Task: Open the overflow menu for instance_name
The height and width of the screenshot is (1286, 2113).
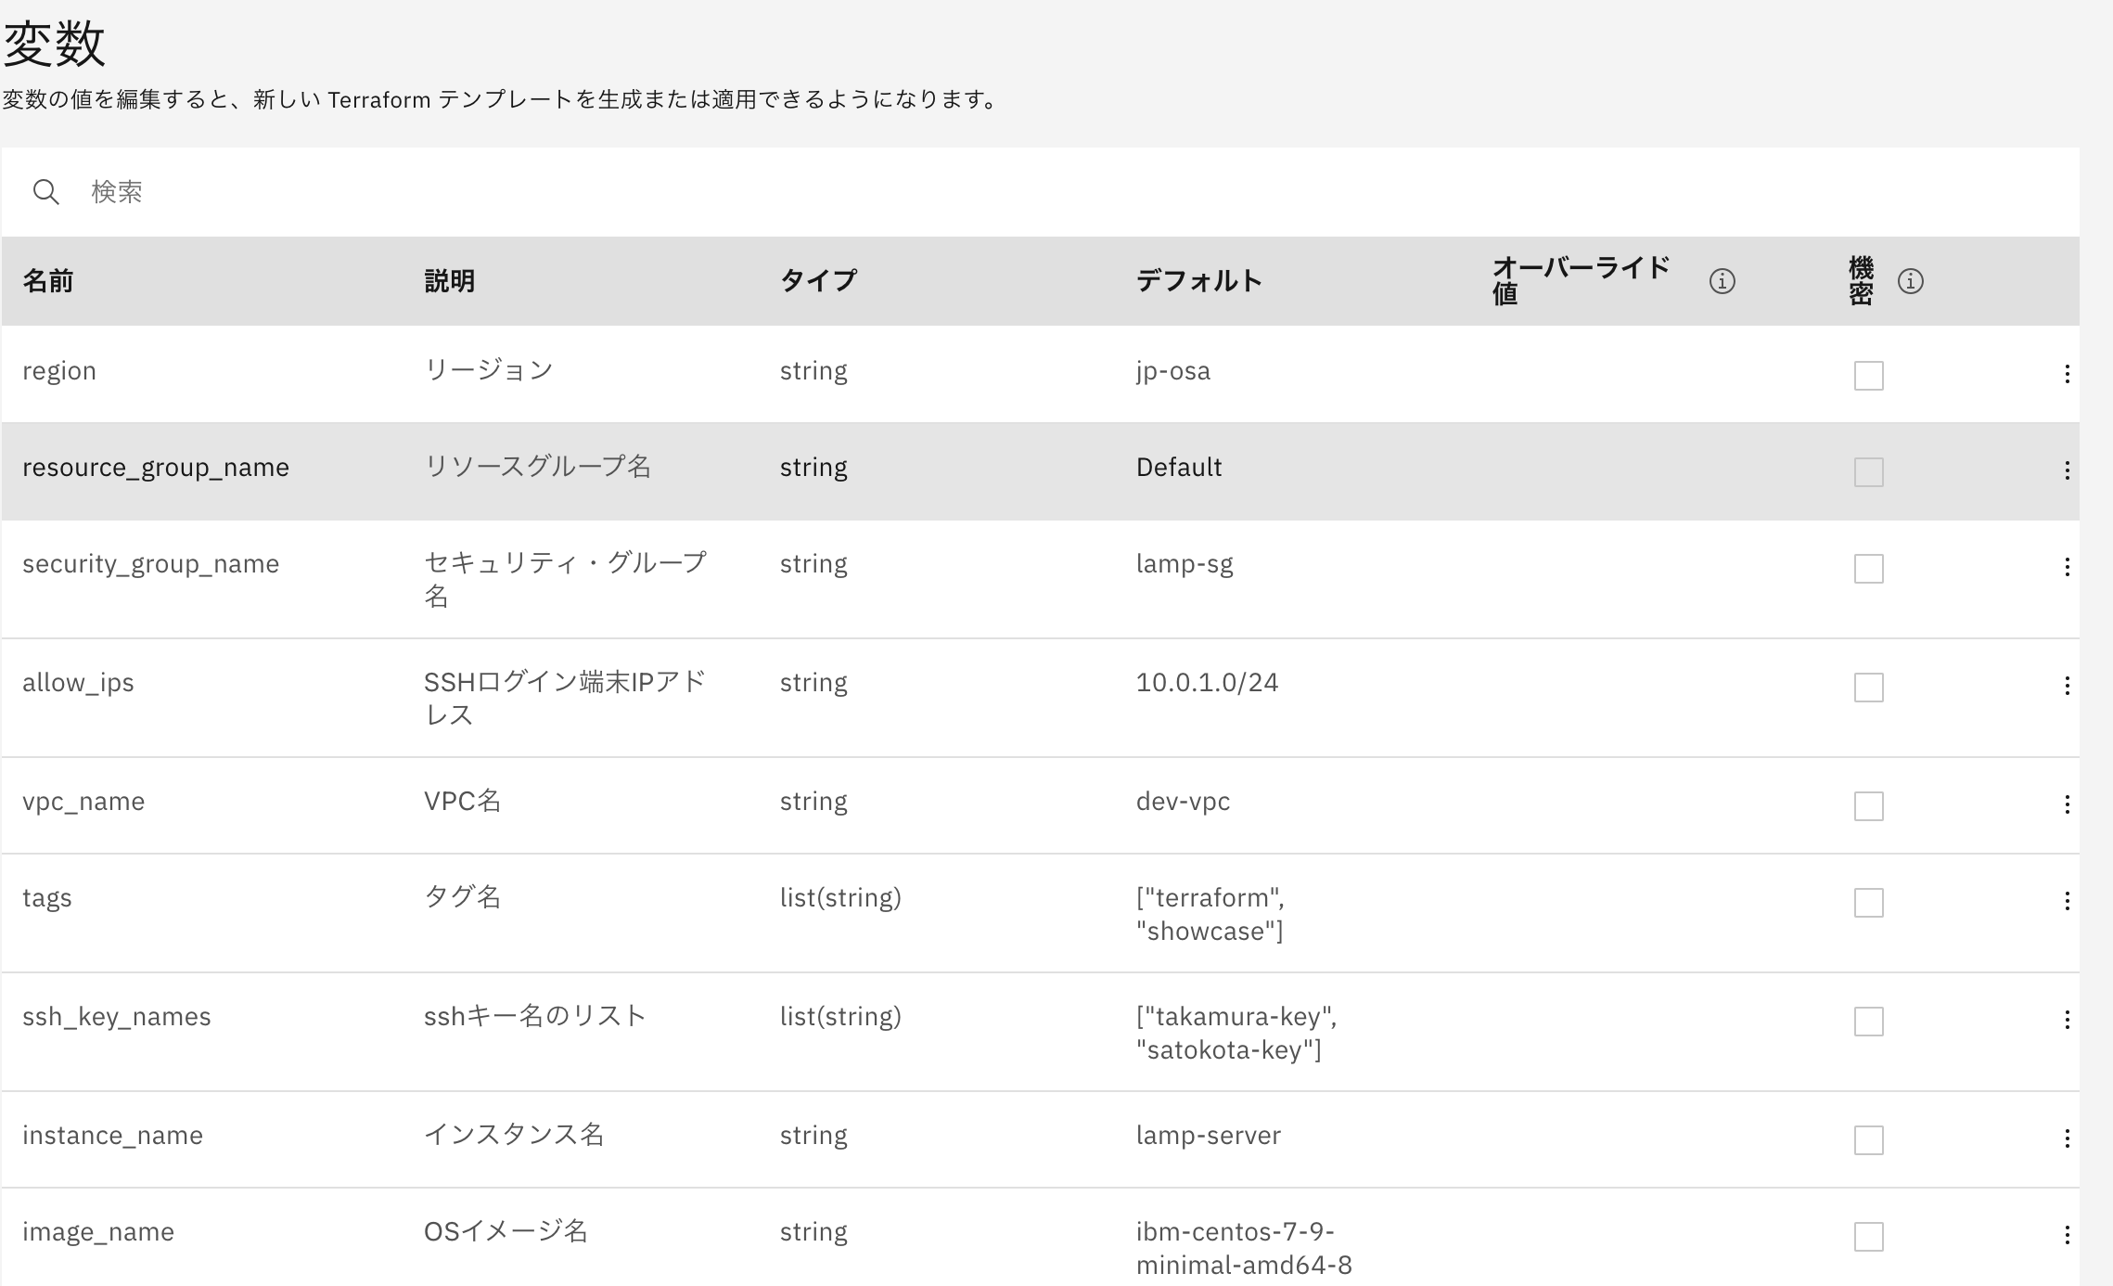Action: click(x=2068, y=1138)
